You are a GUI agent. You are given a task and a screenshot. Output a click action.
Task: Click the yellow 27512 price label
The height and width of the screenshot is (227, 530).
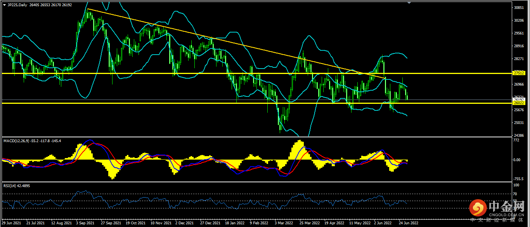pyautogui.click(x=519, y=73)
